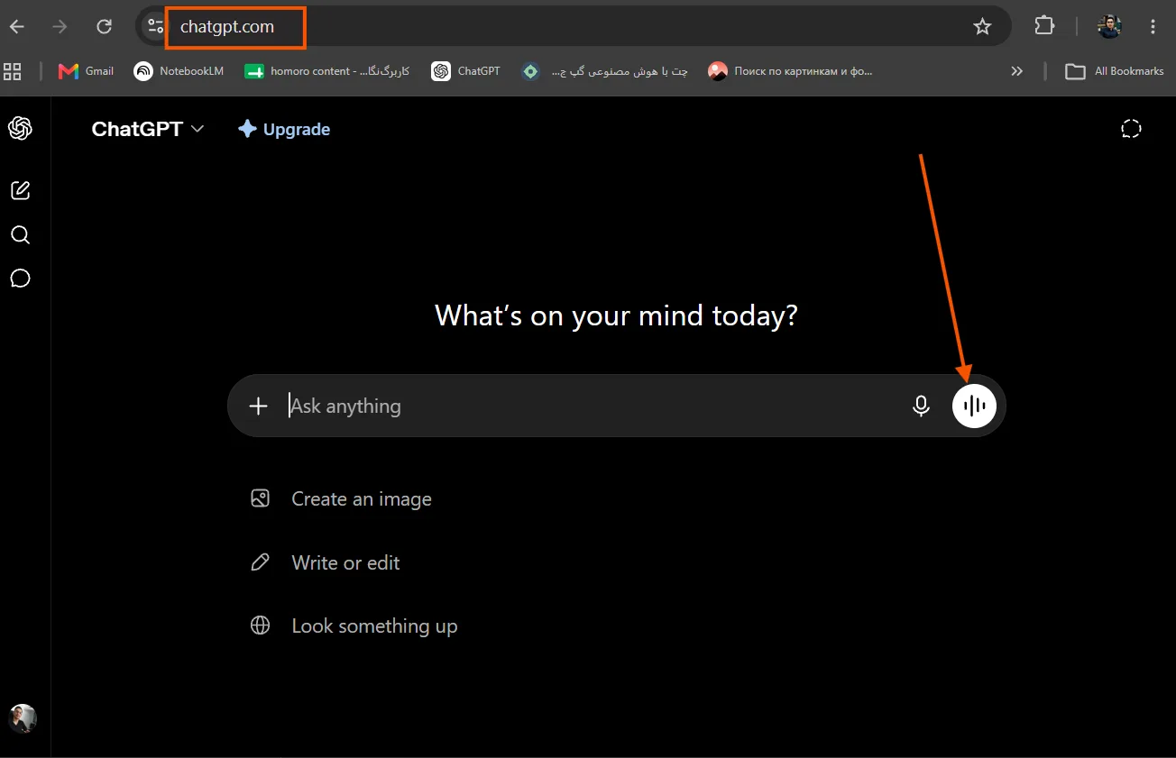Screen dimensions: 1176x758
Task: Start voice mode with the waveform button
Action: (974, 406)
